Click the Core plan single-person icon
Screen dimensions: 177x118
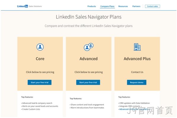(x=40, y=47)
